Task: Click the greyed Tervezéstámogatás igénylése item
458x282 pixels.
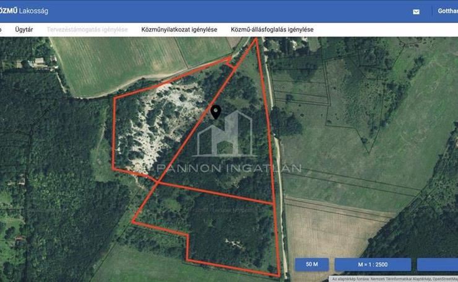Action: coord(87,30)
